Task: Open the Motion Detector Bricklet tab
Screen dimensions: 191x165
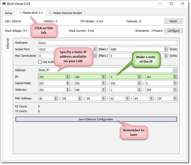Action: (65, 13)
